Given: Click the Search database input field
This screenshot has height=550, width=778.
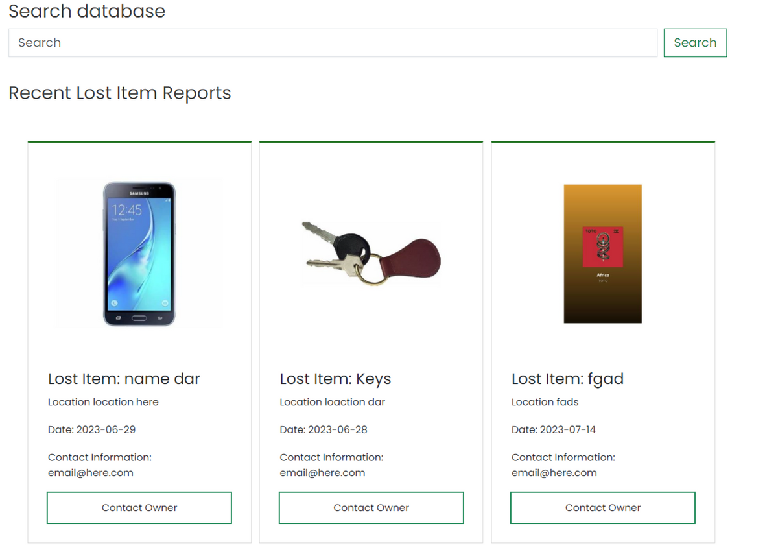Looking at the screenshot, I should point(333,43).
